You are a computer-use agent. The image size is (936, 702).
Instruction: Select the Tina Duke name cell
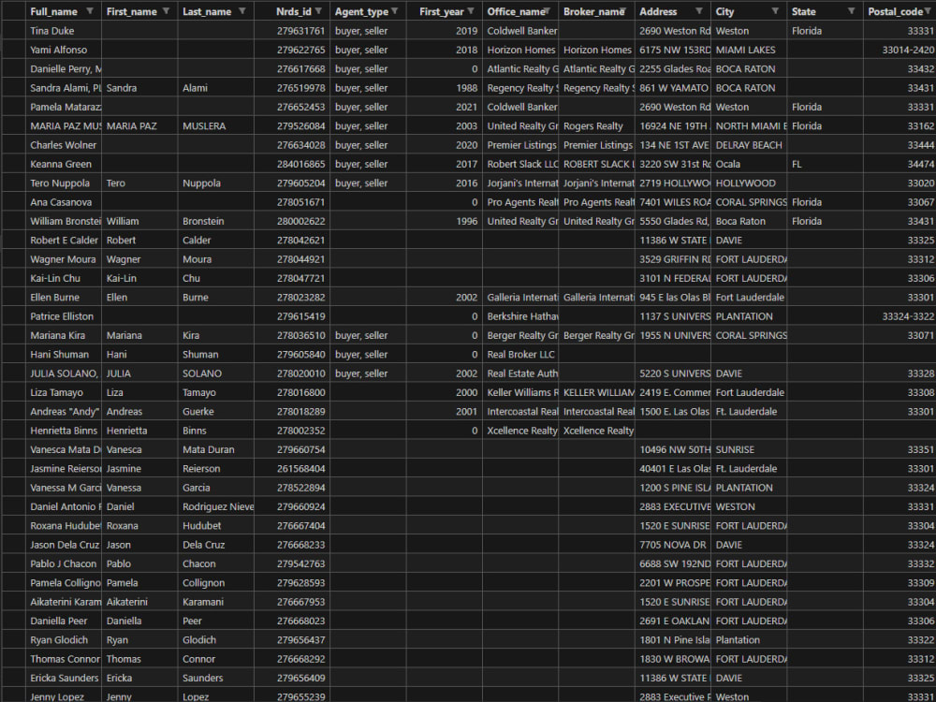click(x=64, y=31)
